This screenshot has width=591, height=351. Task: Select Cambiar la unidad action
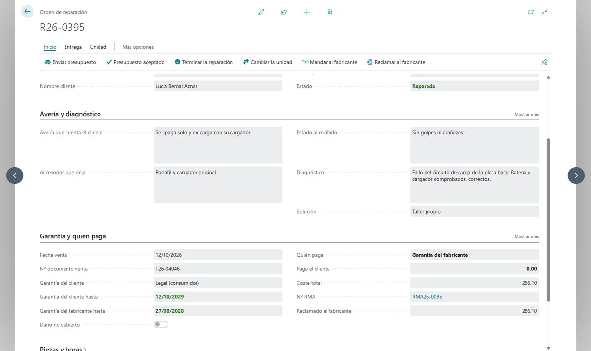click(267, 62)
